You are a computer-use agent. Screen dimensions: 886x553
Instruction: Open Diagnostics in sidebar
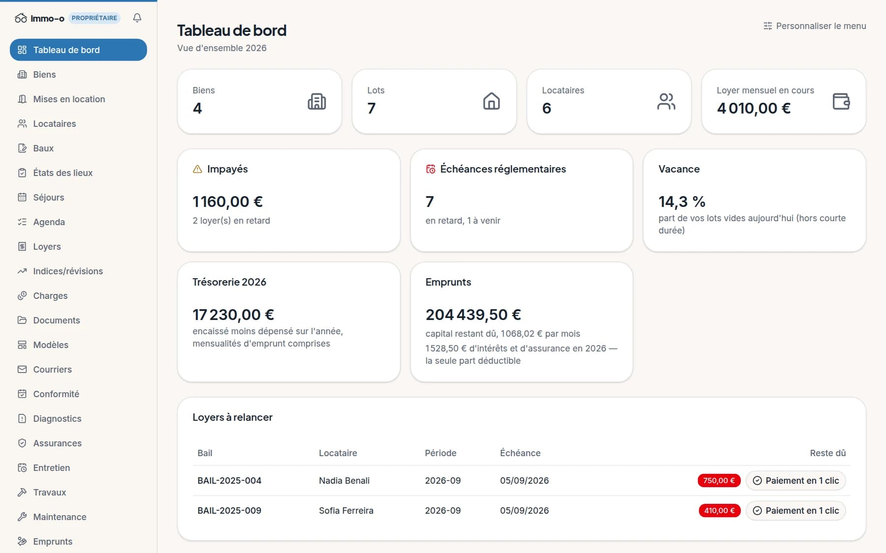point(78,419)
